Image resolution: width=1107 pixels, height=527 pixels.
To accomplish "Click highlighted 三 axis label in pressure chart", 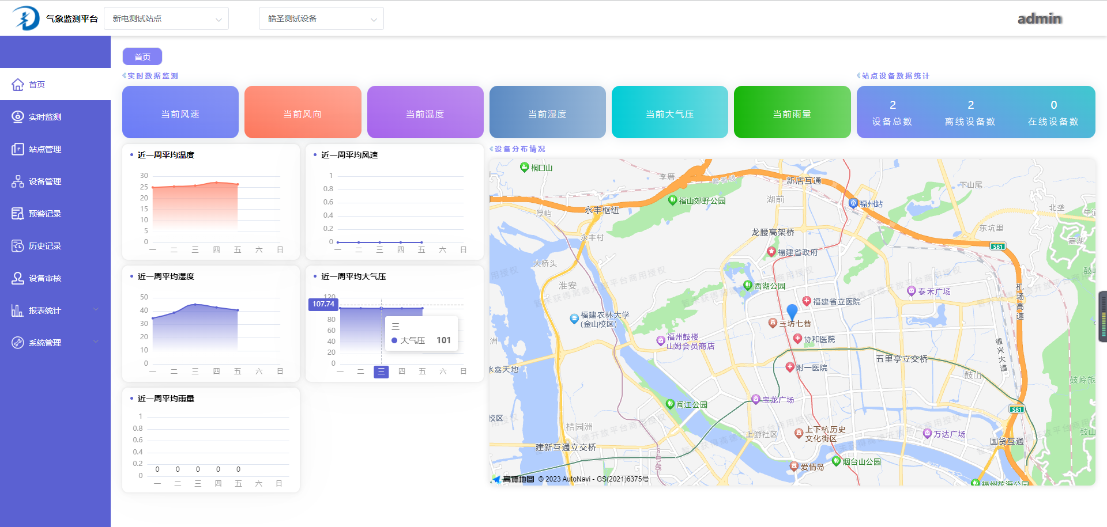I will (381, 371).
